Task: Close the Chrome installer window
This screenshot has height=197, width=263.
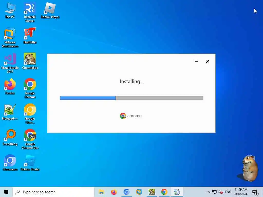Action: pos(208,61)
